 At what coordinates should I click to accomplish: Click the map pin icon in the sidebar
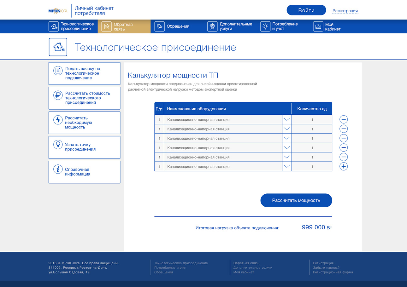click(x=58, y=145)
